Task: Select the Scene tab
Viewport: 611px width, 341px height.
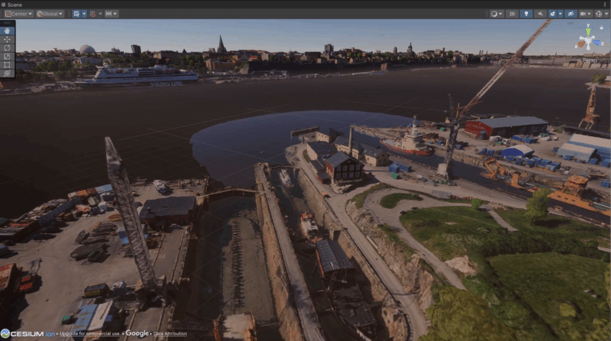Action: (x=12, y=5)
